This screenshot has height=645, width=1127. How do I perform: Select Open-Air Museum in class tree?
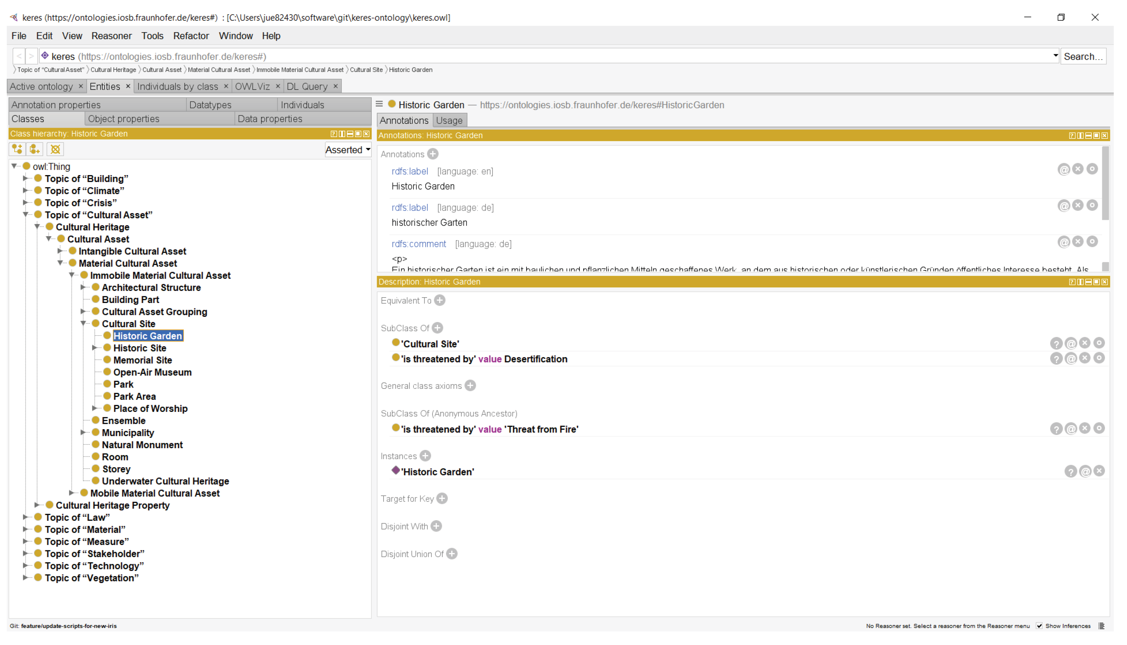[152, 373]
